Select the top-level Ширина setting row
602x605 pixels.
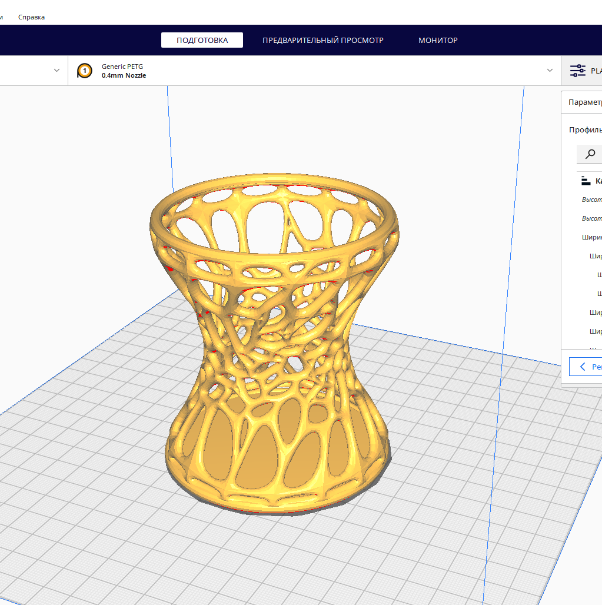click(591, 237)
